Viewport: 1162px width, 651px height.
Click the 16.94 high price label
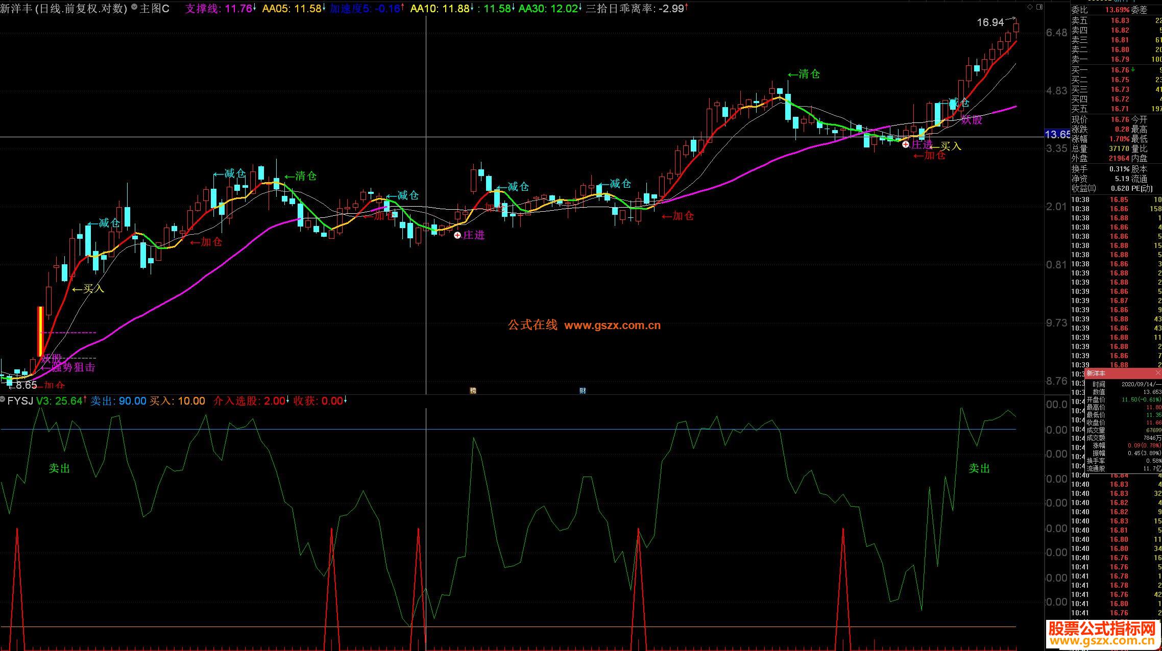tap(990, 22)
